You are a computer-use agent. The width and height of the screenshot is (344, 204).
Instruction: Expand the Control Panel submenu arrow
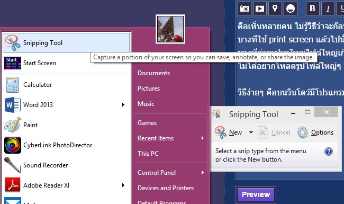(203, 173)
